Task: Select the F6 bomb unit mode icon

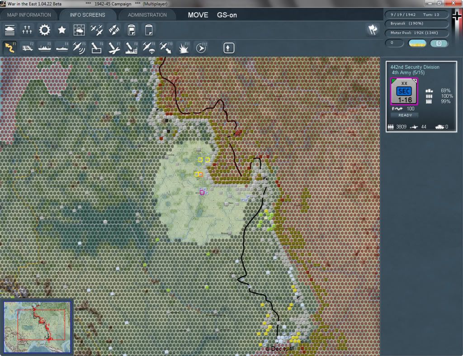Action: 97,47
